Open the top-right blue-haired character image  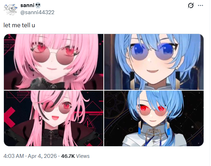[154, 62]
